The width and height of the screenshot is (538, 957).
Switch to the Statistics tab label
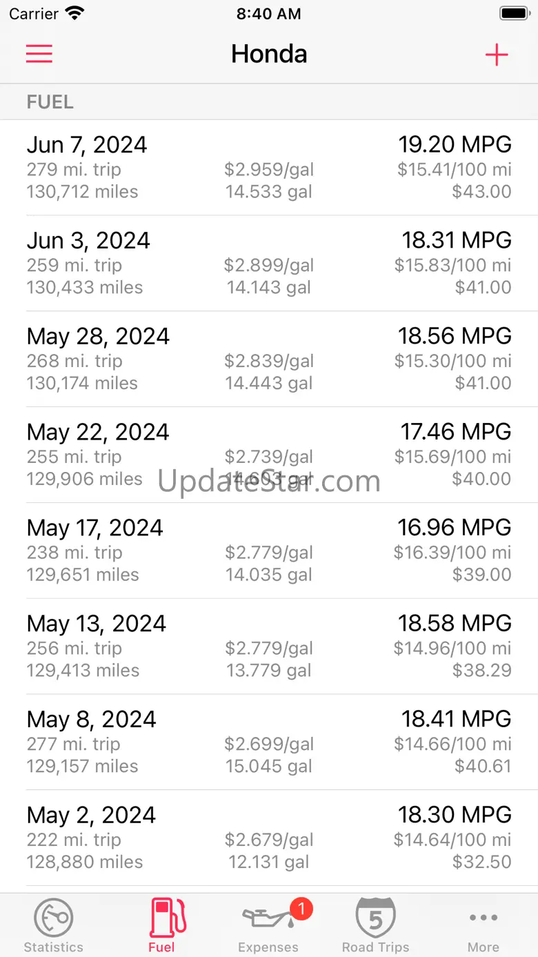click(x=53, y=947)
